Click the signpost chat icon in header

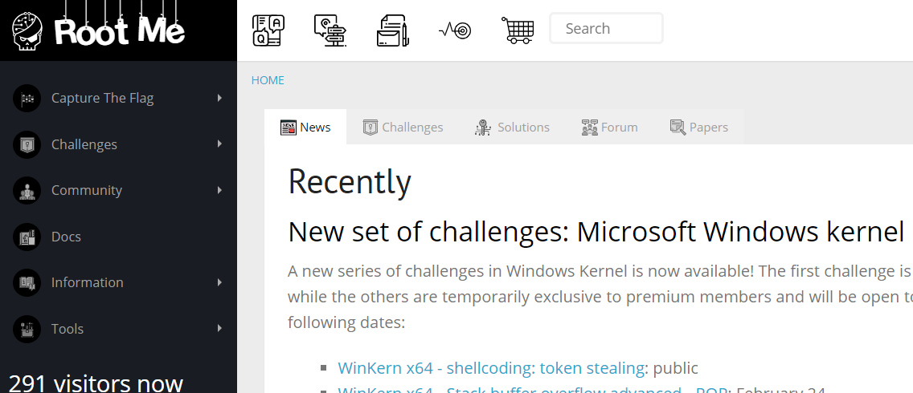click(x=330, y=30)
